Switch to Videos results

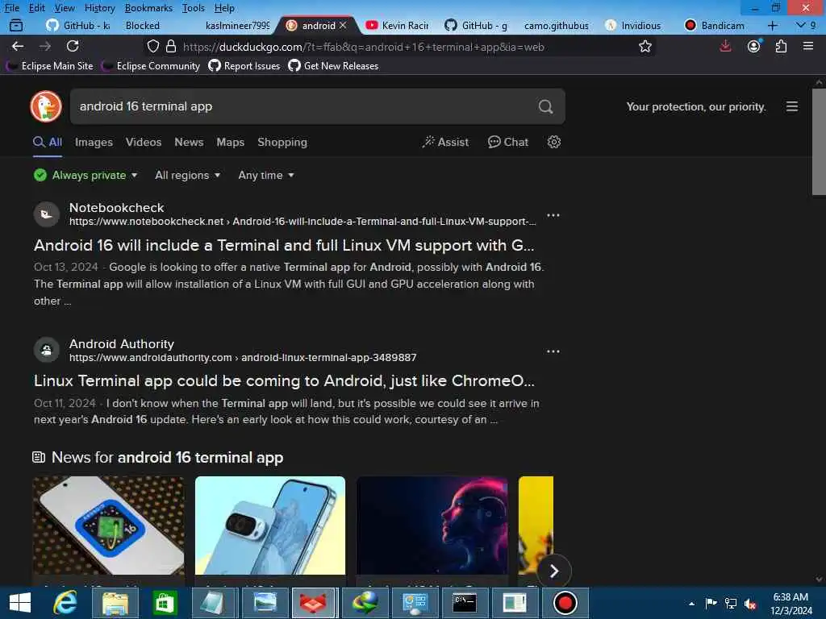[x=144, y=142]
